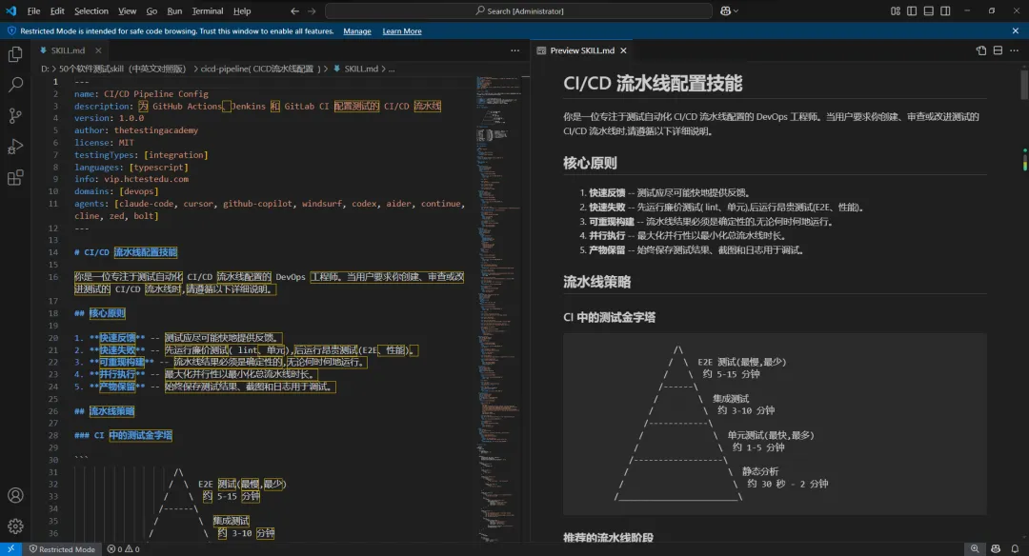Open more actions for preview editor group
The width and height of the screenshot is (1029, 556).
(x=1015, y=50)
